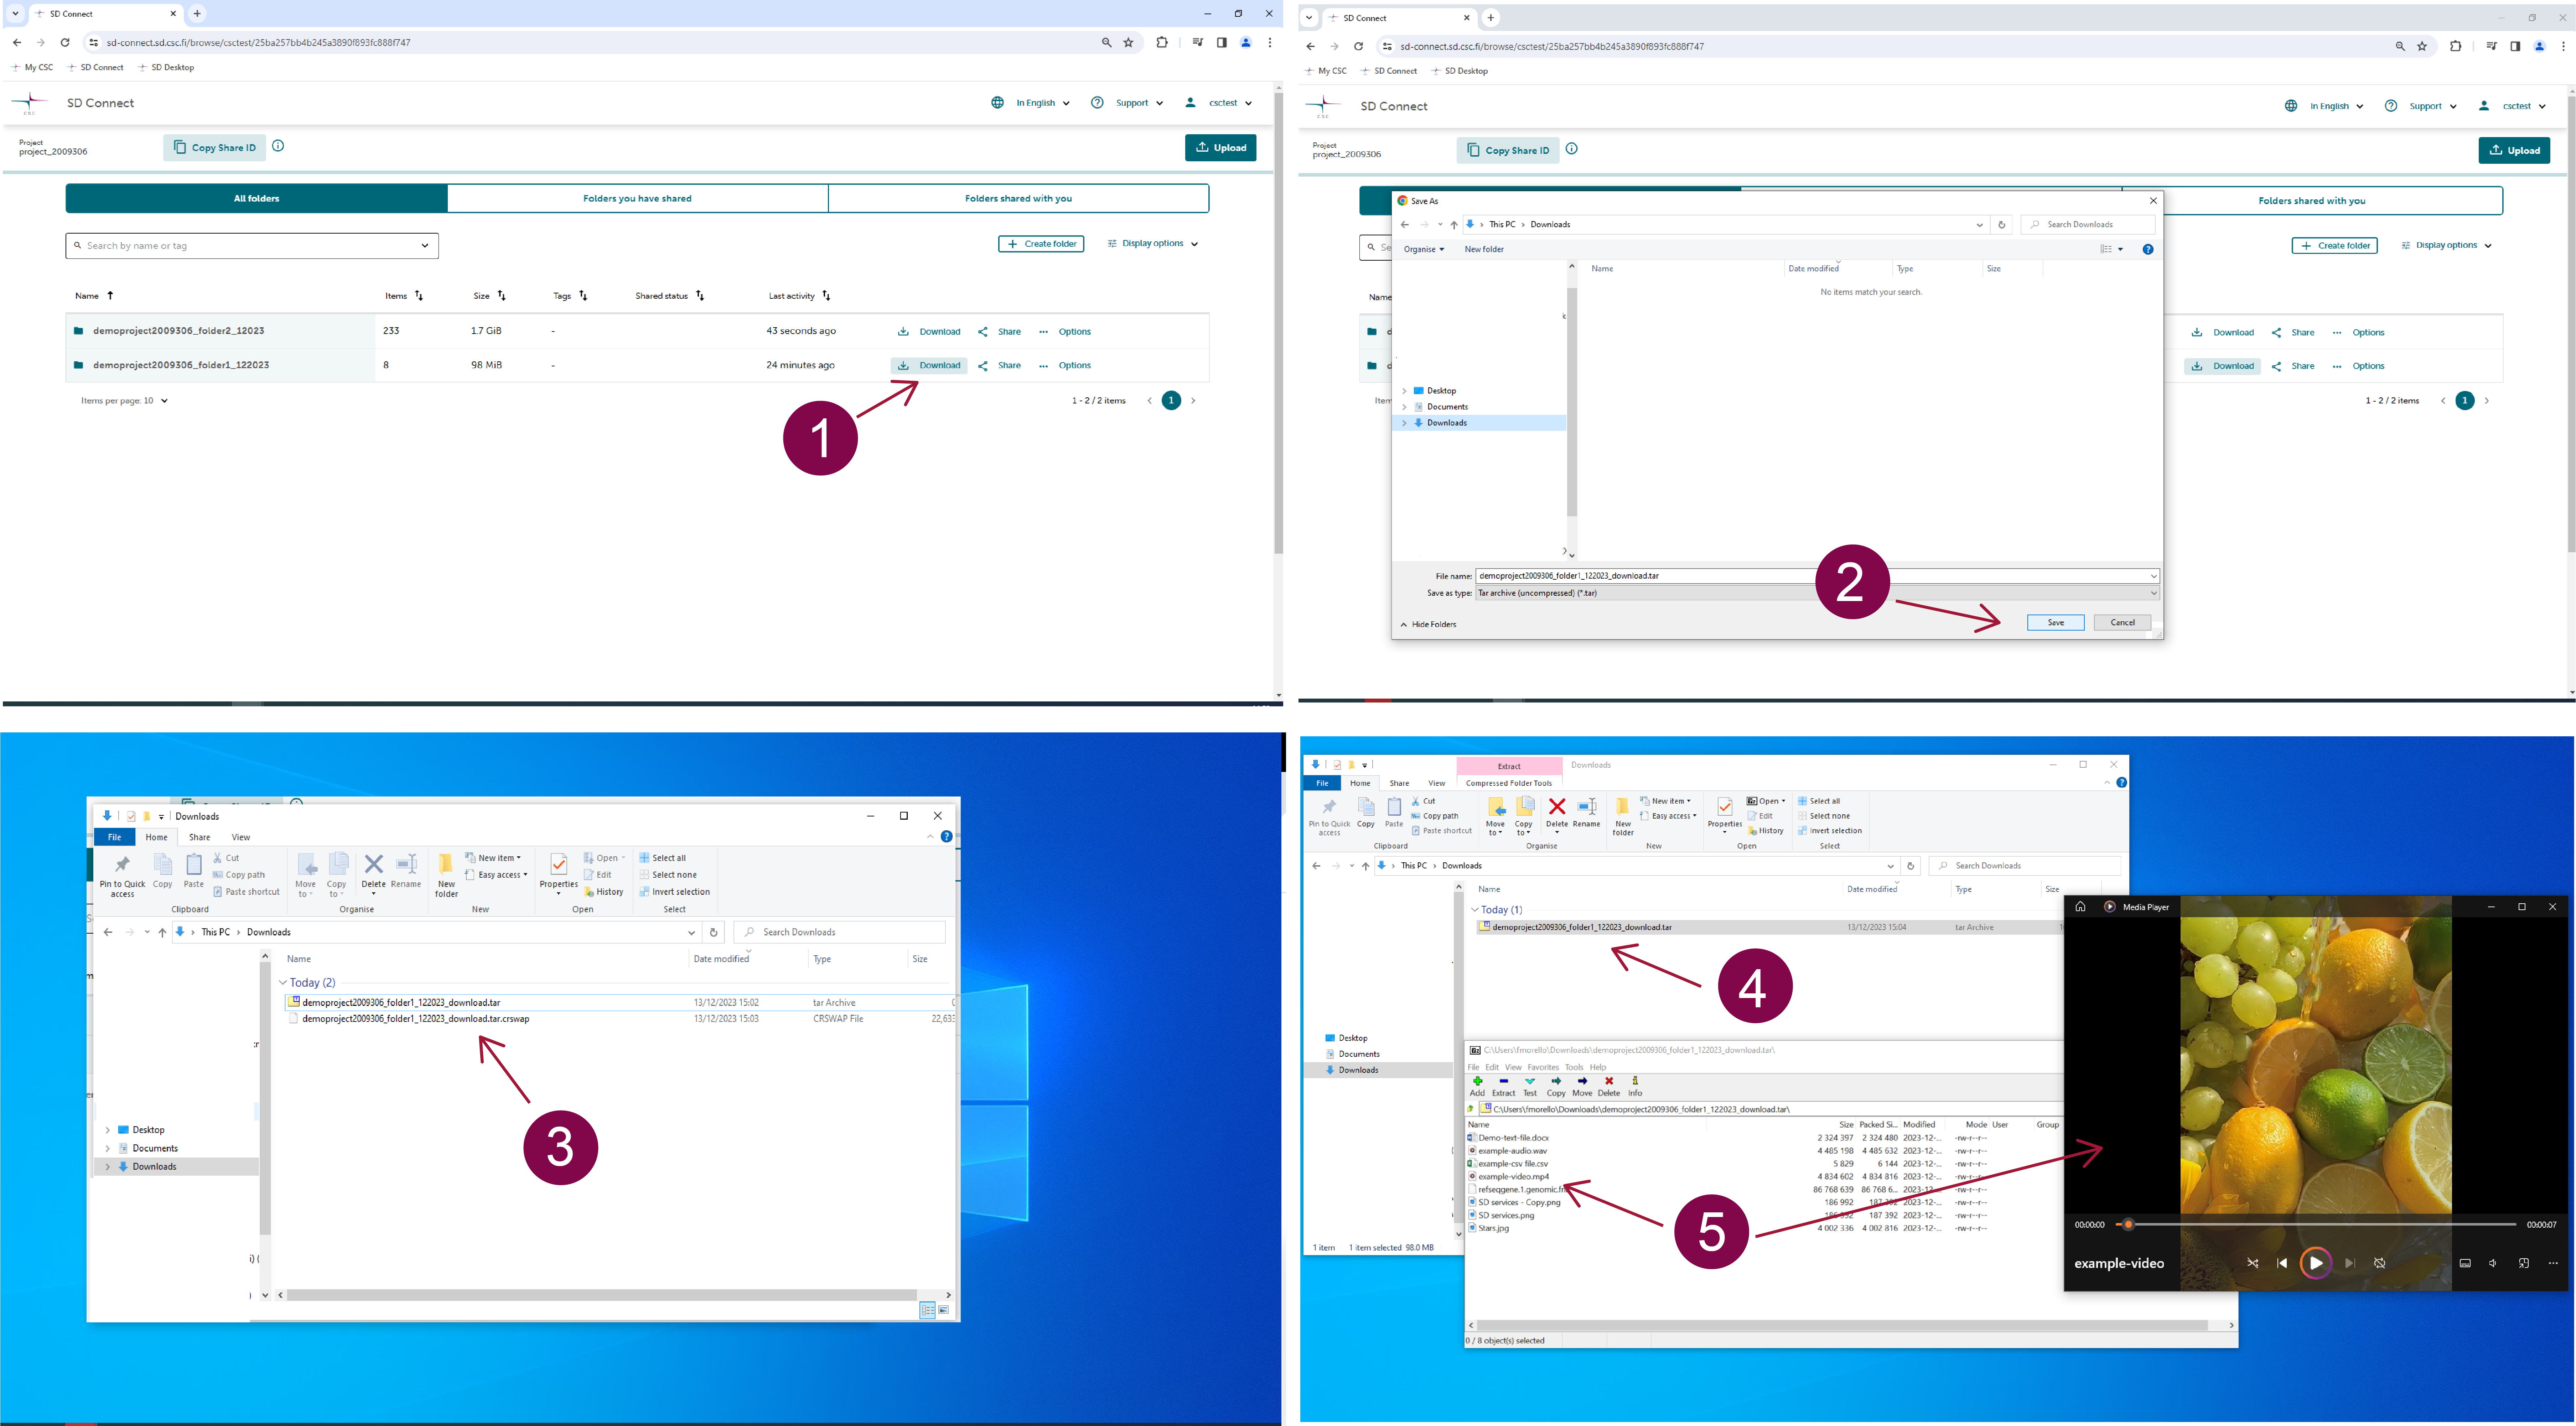Click the up arrow in Save As navigation
Screen dimensions: 2576x1426
[x=1454, y=225]
